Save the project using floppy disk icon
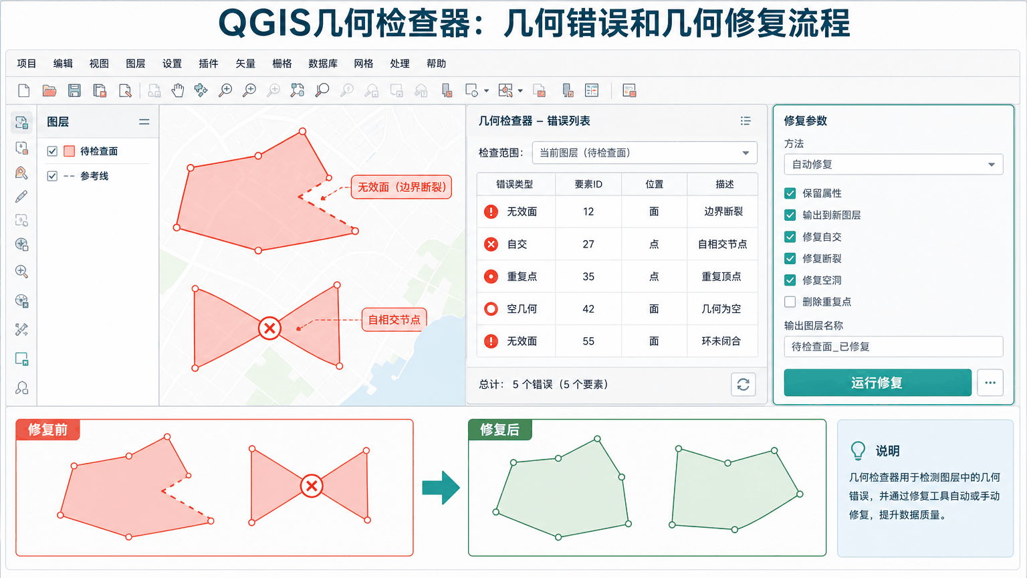1027x578 pixels. [75, 90]
